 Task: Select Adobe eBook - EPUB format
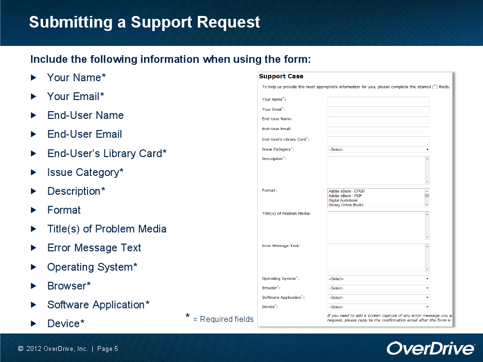[347, 191]
